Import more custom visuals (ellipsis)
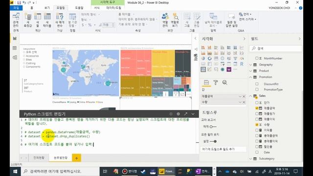The width and height of the screenshot is (313, 176). pos(235,69)
